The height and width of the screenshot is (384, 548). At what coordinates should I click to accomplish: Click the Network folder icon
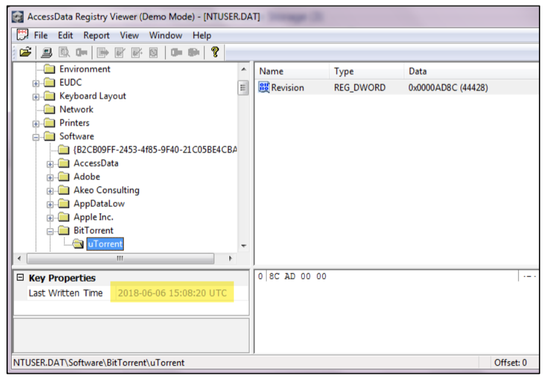pos(49,109)
